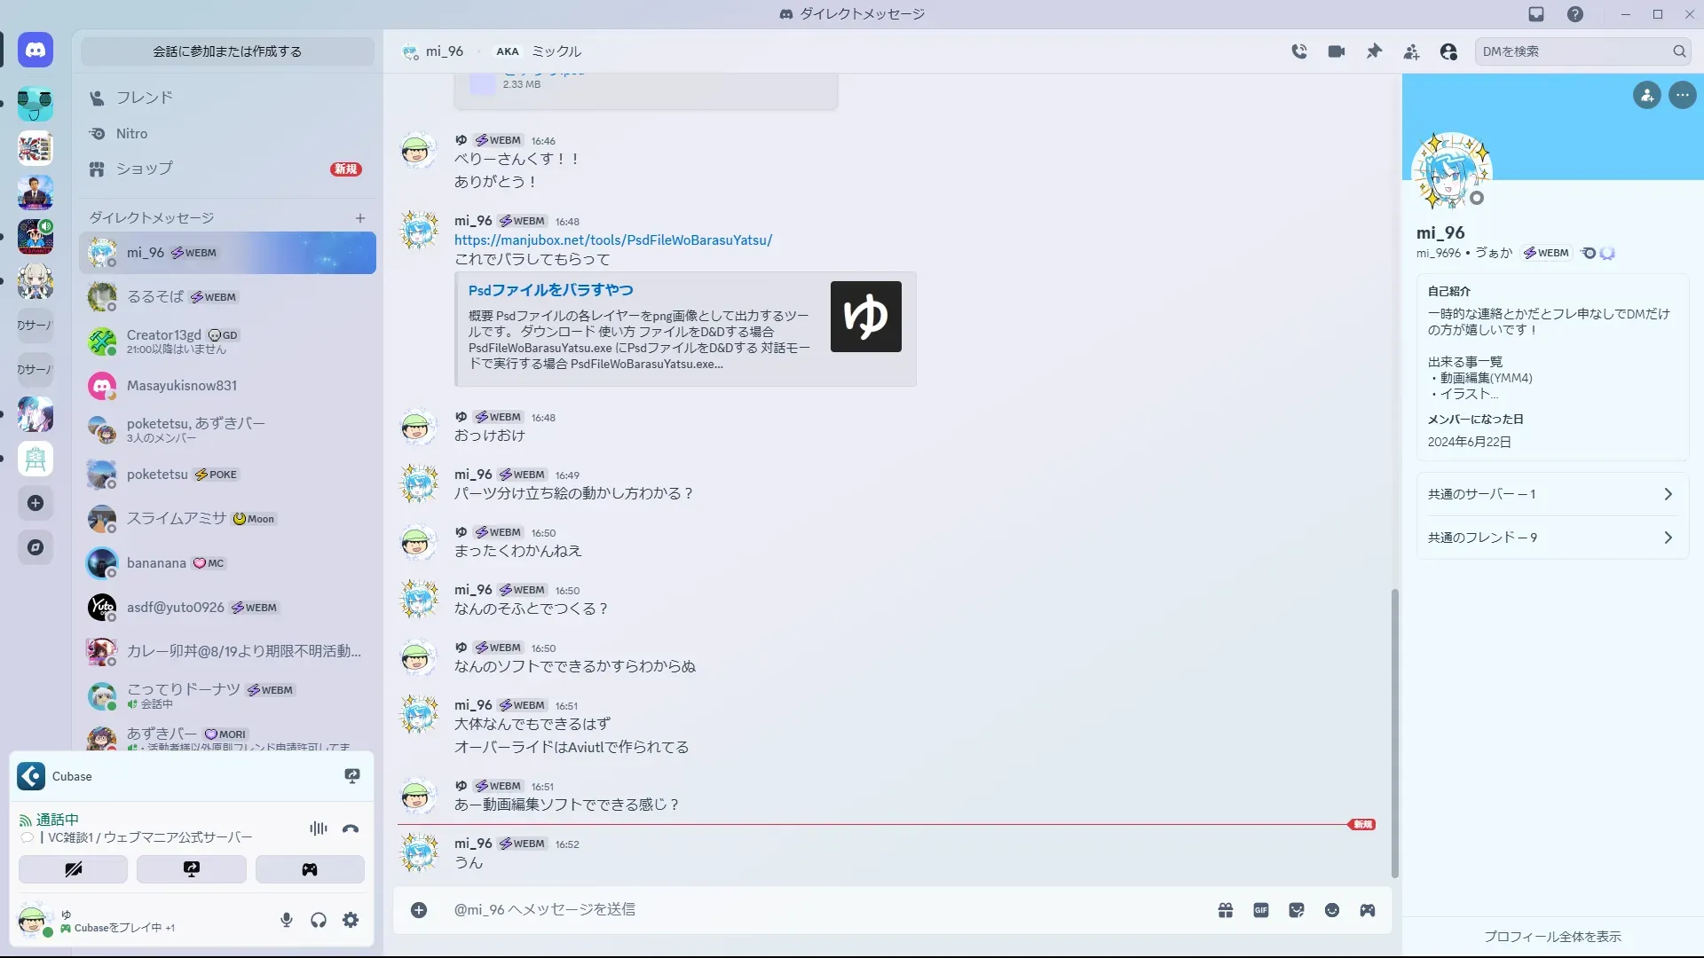Screen dimensions: 1704x958
Task: Hide the user profile panel
Action: 1448,51
